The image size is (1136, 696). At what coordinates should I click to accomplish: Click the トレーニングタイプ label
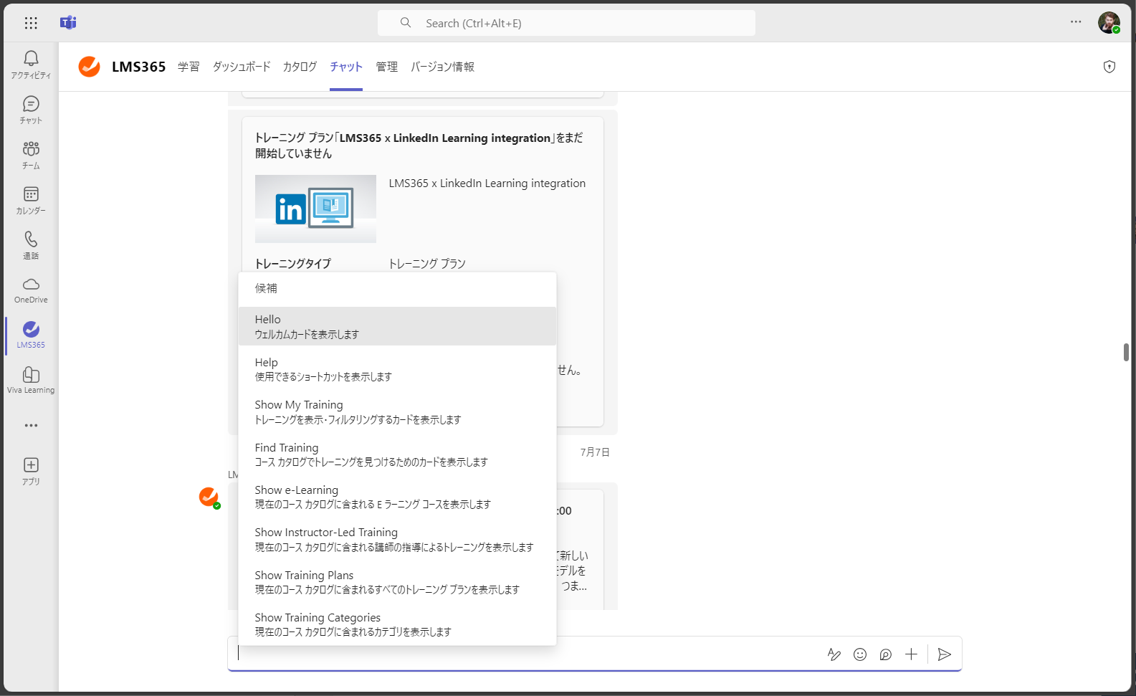(x=293, y=264)
